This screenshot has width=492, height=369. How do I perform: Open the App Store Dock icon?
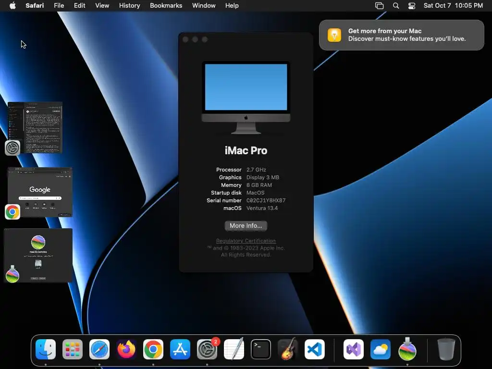tap(180, 349)
